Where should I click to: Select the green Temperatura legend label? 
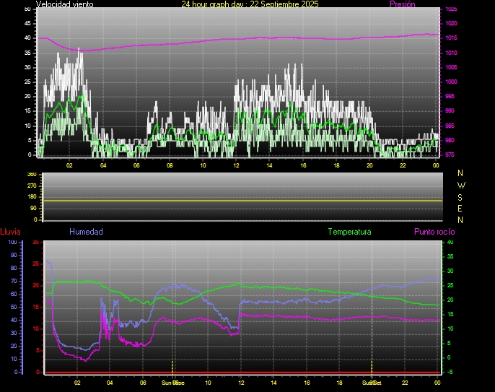tap(349, 232)
